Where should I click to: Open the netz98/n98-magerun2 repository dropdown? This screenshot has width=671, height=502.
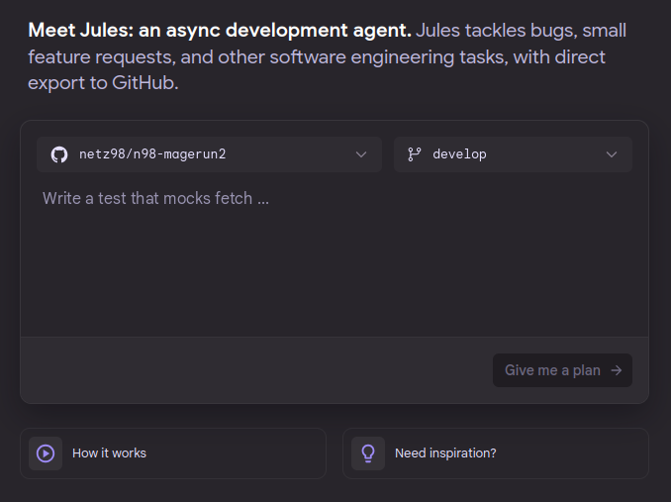pos(209,154)
